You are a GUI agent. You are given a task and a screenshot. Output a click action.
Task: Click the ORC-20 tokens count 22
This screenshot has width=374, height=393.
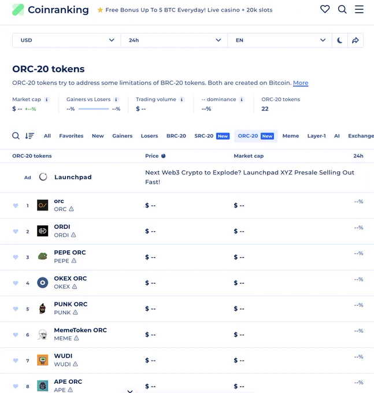point(265,109)
